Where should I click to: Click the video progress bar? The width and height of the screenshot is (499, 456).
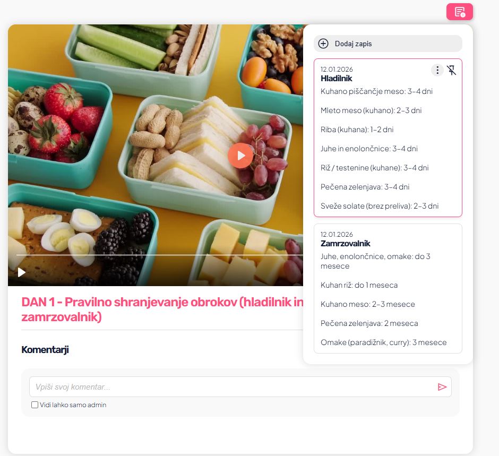[x=159, y=255]
